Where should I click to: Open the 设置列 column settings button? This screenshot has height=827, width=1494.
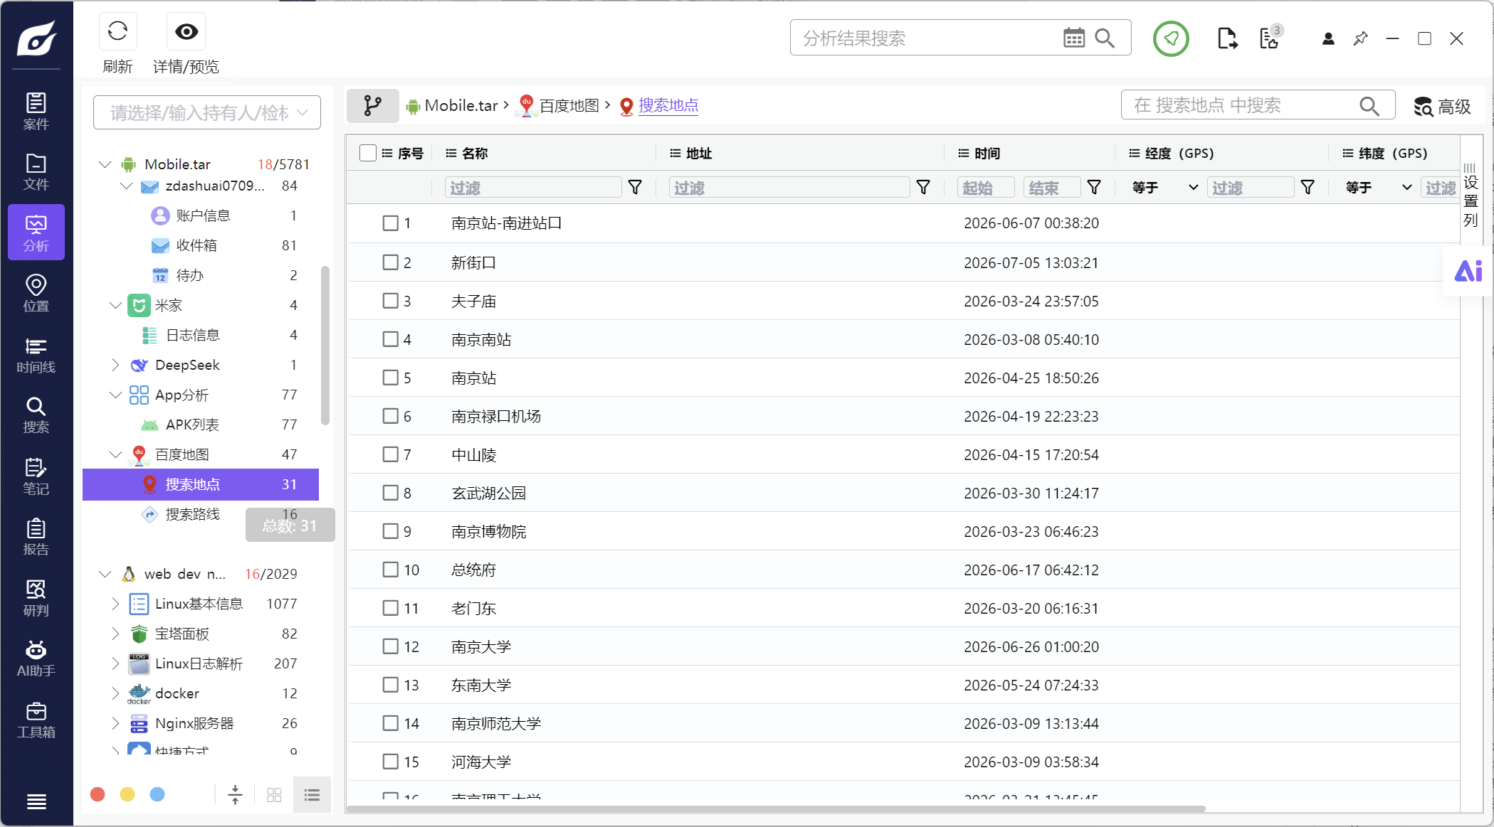1471,196
